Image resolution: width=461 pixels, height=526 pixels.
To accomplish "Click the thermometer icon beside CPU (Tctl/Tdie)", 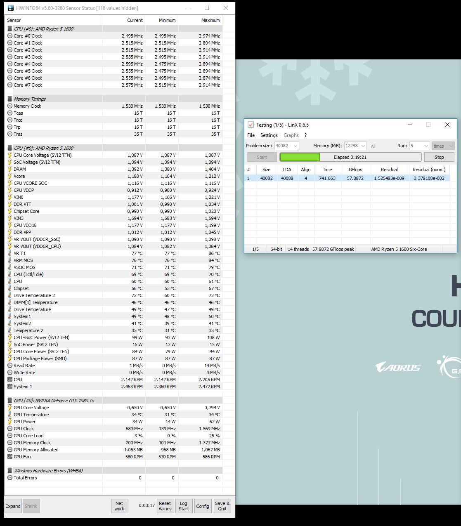I will coord(10,274).
